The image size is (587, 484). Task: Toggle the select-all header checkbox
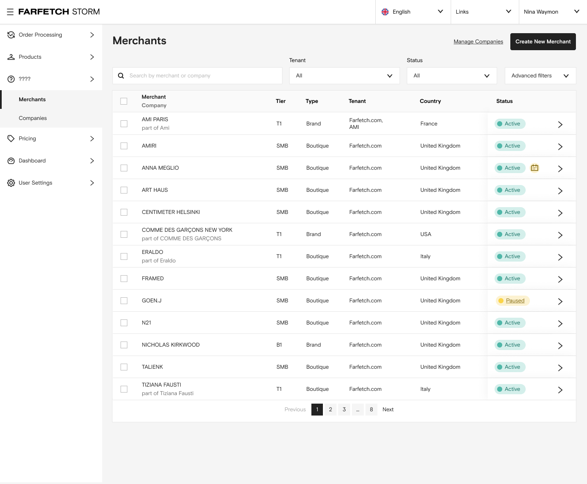coord(124,101)
